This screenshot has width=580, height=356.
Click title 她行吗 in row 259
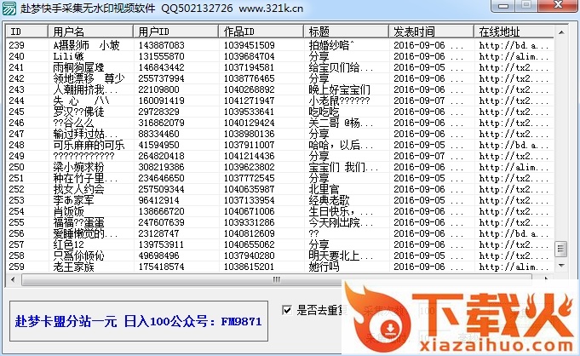point(324,267)
